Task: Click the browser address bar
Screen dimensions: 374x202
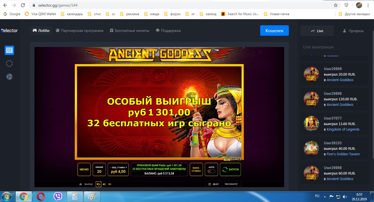Action: pos(83,5)
